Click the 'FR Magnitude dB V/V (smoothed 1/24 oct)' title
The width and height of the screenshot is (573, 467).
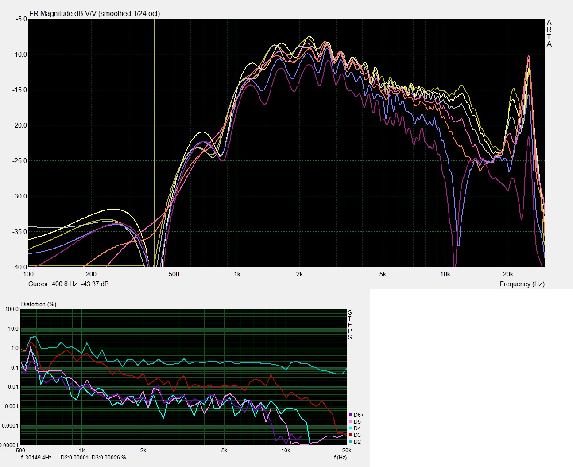tap(95, 14)
